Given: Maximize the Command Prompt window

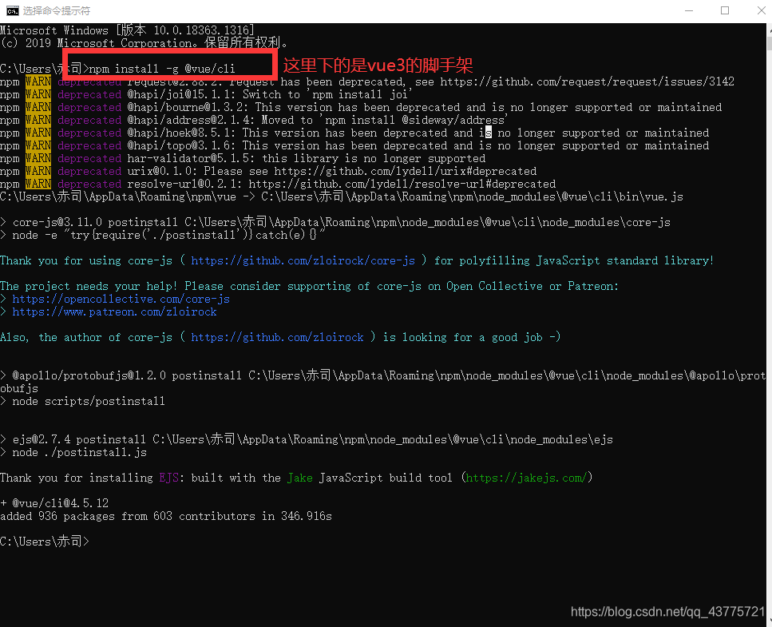Looking at the screenshot, I should [x=725, y=11].
